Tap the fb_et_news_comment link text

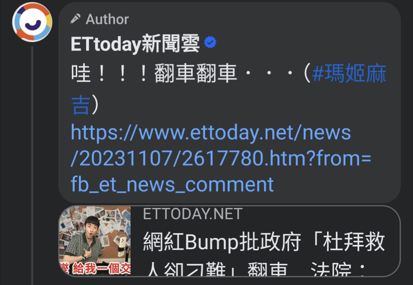tap(172, 184)
